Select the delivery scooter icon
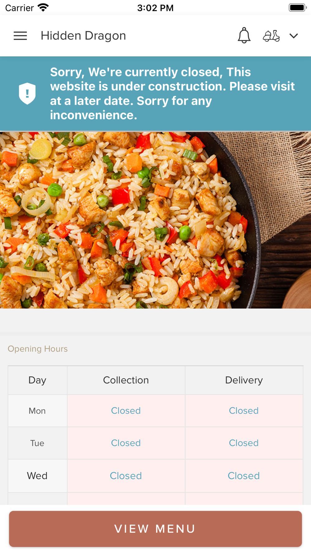Screen dimensions: 311x553 pos(271,36)
